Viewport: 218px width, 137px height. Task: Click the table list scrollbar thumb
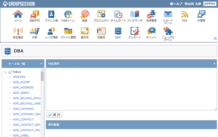[42, 76]
